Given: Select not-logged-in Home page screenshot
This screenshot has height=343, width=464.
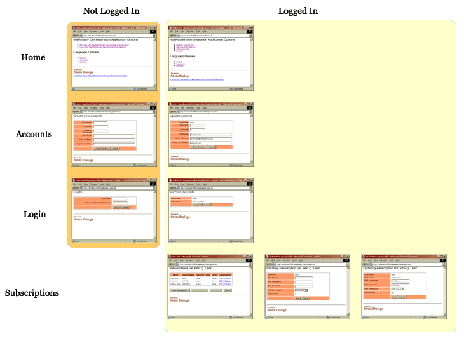Looking at the screenshot, I should coord(114,58).
